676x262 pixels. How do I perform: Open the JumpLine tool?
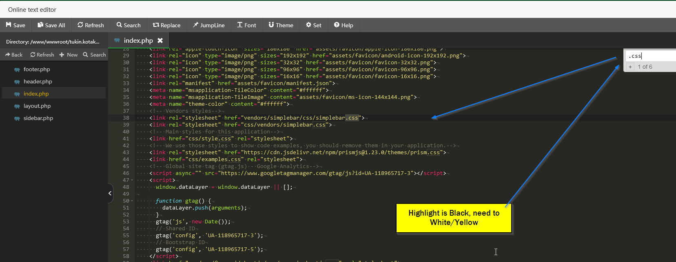coord(209,25)
